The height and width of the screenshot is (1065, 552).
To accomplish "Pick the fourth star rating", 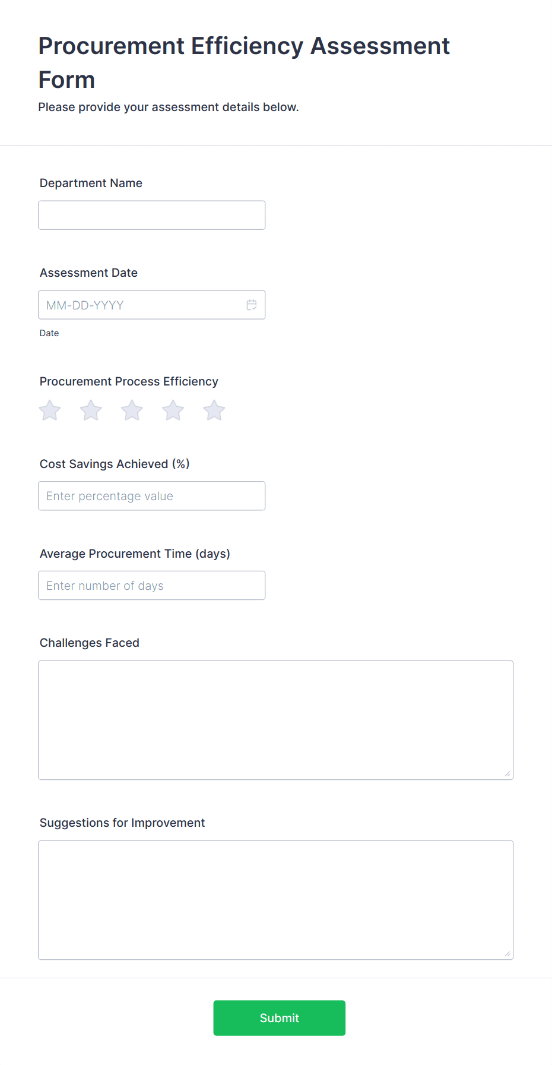I will 173,410.
